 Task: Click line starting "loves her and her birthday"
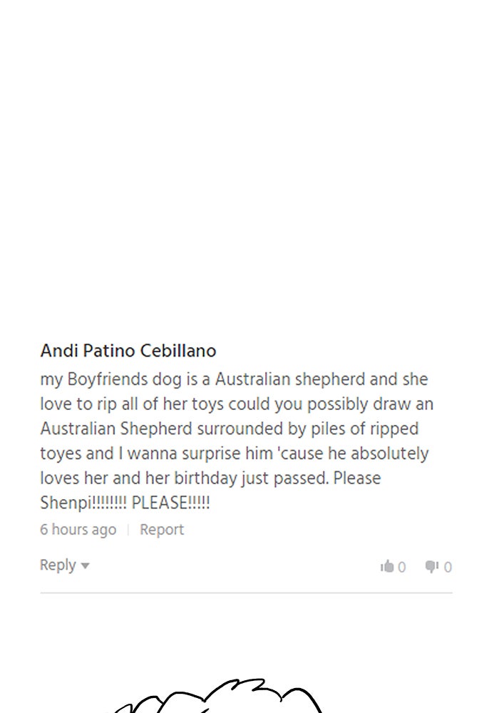click(x=210, y=478)
